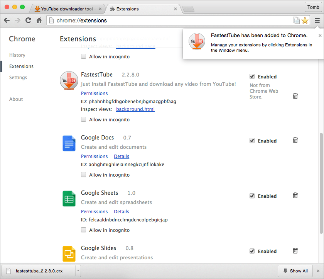
Task: Click the FastestTube ID text
Action: [x=128, y=101]
